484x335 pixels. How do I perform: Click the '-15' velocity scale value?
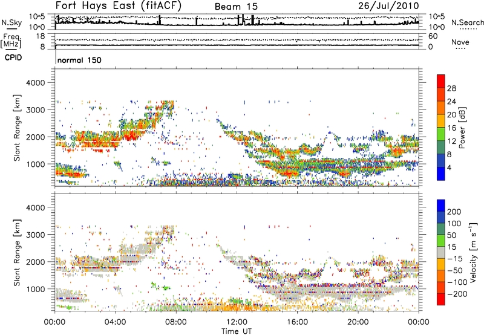[x=455, y=259]
